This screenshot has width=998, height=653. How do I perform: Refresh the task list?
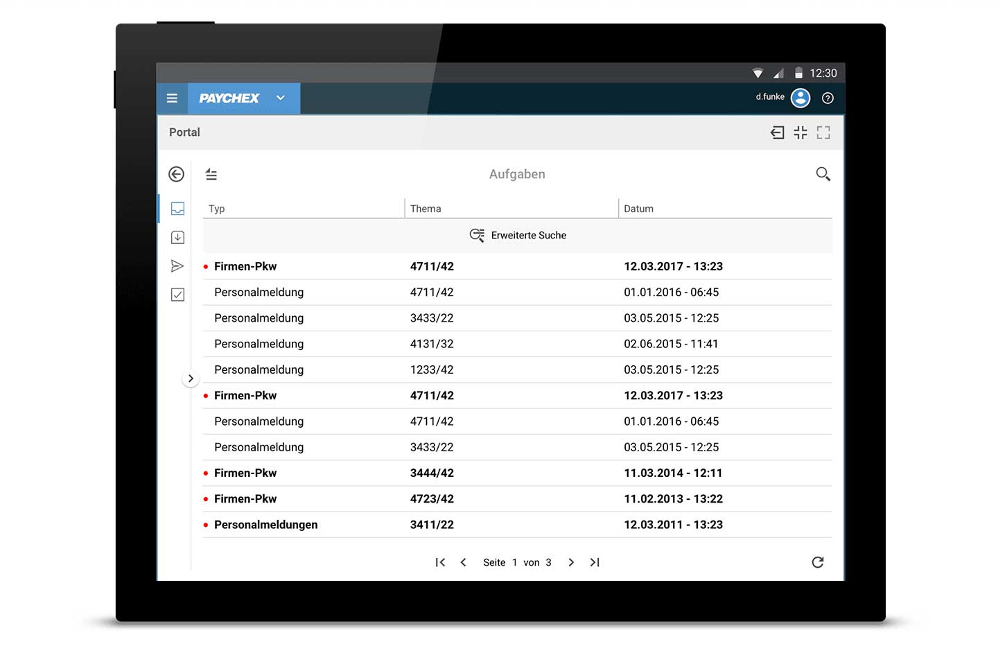click(818, 562)
